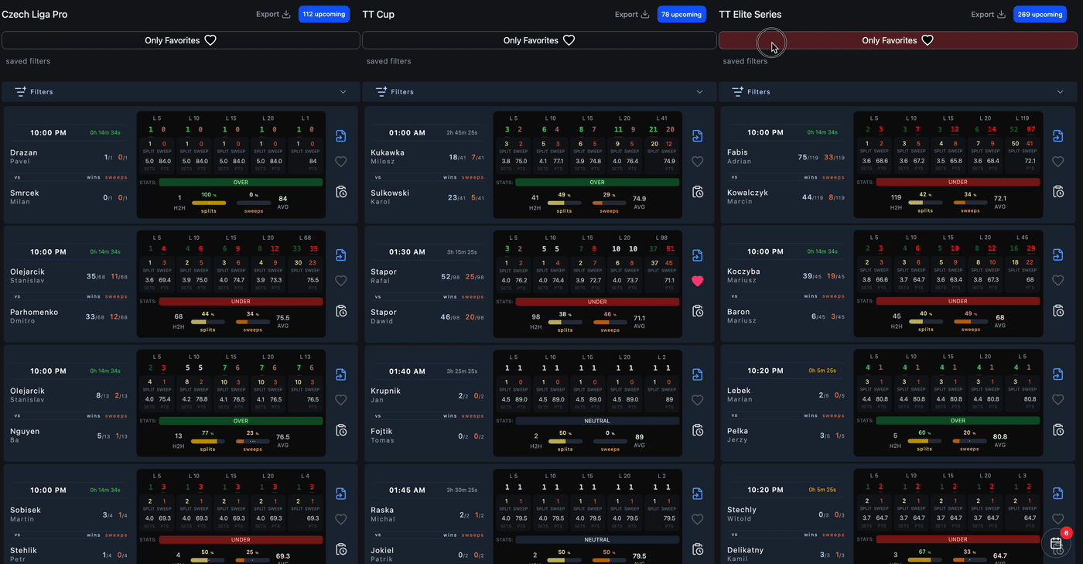Open document icon for Stechly vs Delikatny
The height and width of the screenshot is (564, 1083).
point(1058,494)
